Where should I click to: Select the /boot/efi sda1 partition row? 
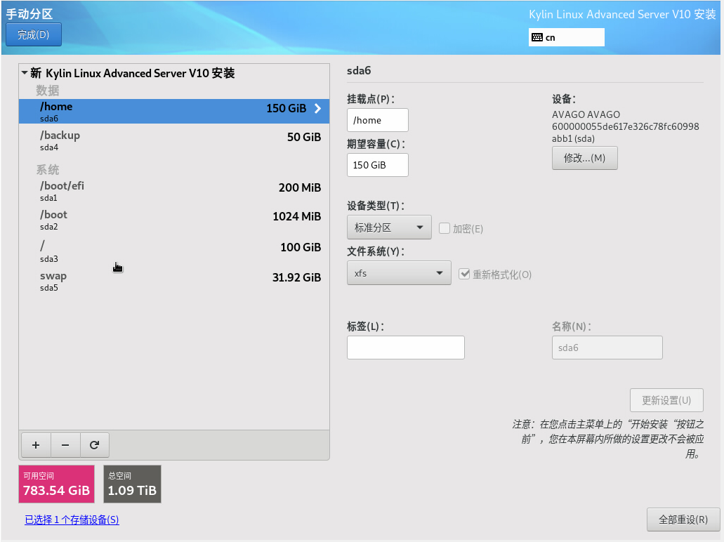point(174,191)
